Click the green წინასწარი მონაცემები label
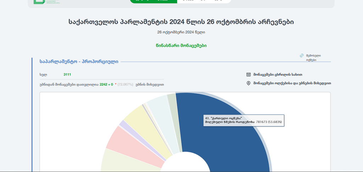The image size is (363, 172). pos(181,46)
